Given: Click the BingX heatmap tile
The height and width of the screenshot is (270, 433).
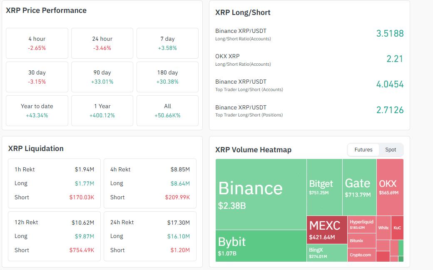Looking at the screenshot, I should 327,253.
